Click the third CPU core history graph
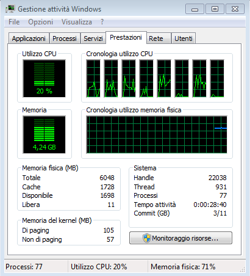The width and height of the screenshot is (250, 276). (x=129, y=79)
